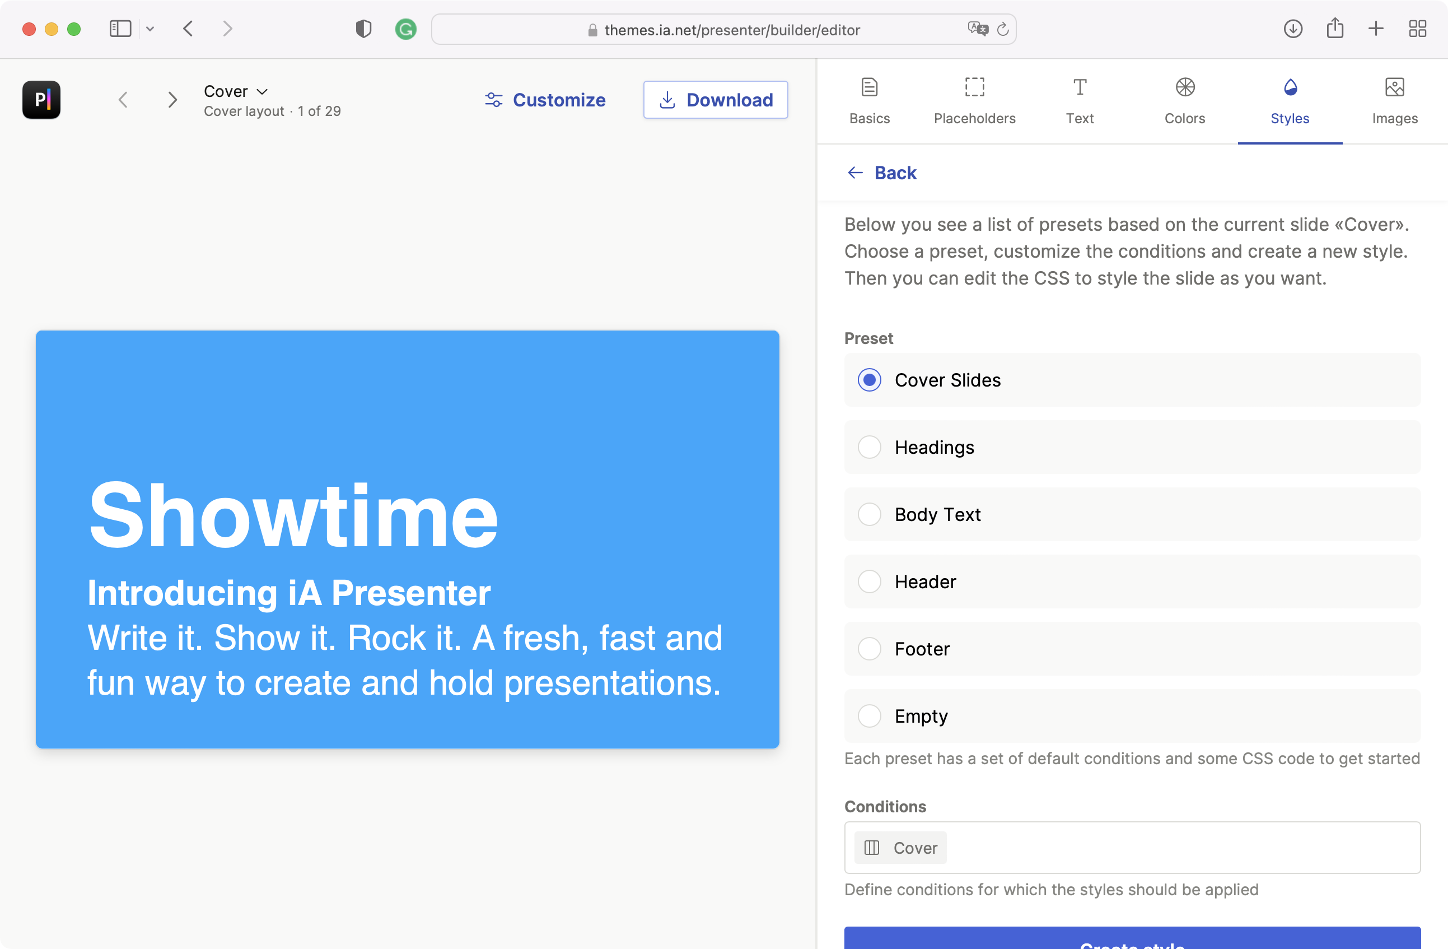Image resolution: width=1448 pixels, height=949 pixels.
Task: Click the 'Conditions' section label
Action: (x=885, y=806)
